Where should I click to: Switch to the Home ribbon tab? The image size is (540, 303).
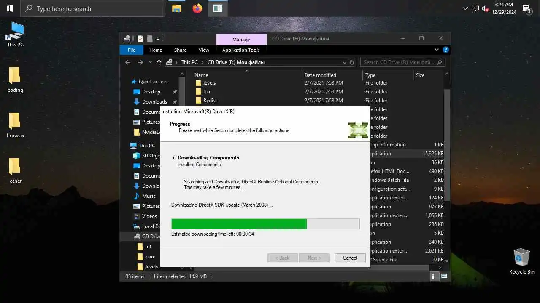click(x=155, y=50)
